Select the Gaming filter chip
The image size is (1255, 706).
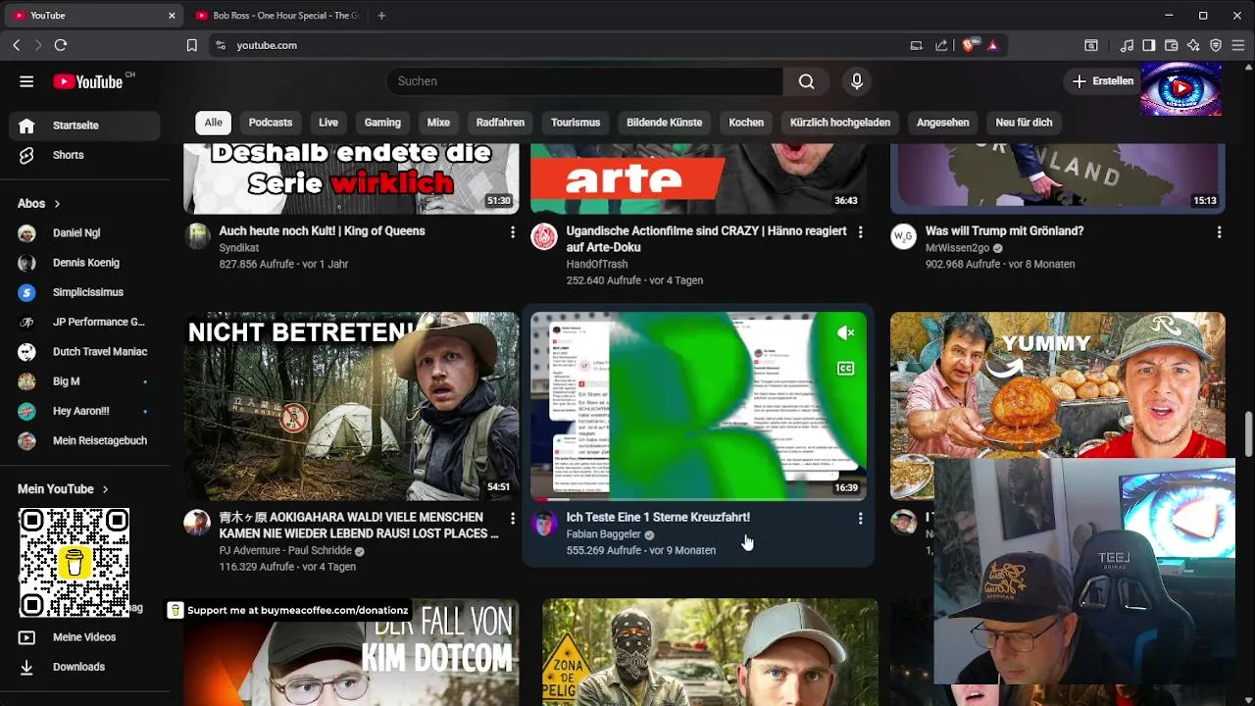[x=382, y=123]
